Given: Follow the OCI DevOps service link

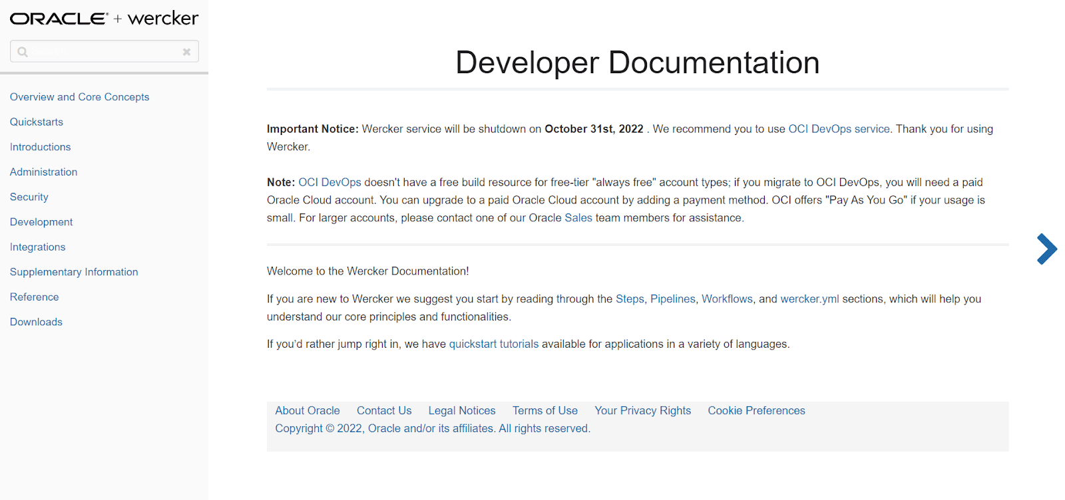Looking at the screenshot, I should click(839, 129).
